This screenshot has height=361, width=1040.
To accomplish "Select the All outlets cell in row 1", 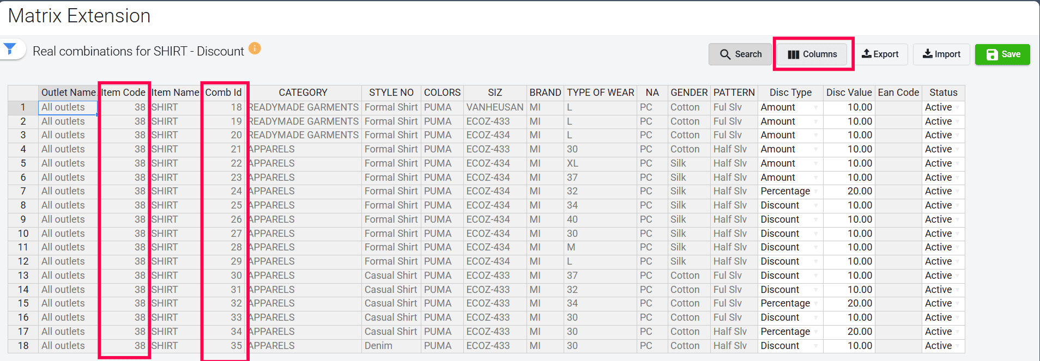I will pos(68,107).
